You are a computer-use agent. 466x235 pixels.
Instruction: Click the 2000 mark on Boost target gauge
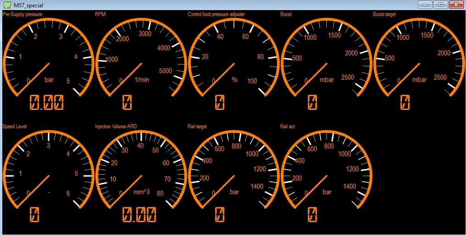coord(444,53)
